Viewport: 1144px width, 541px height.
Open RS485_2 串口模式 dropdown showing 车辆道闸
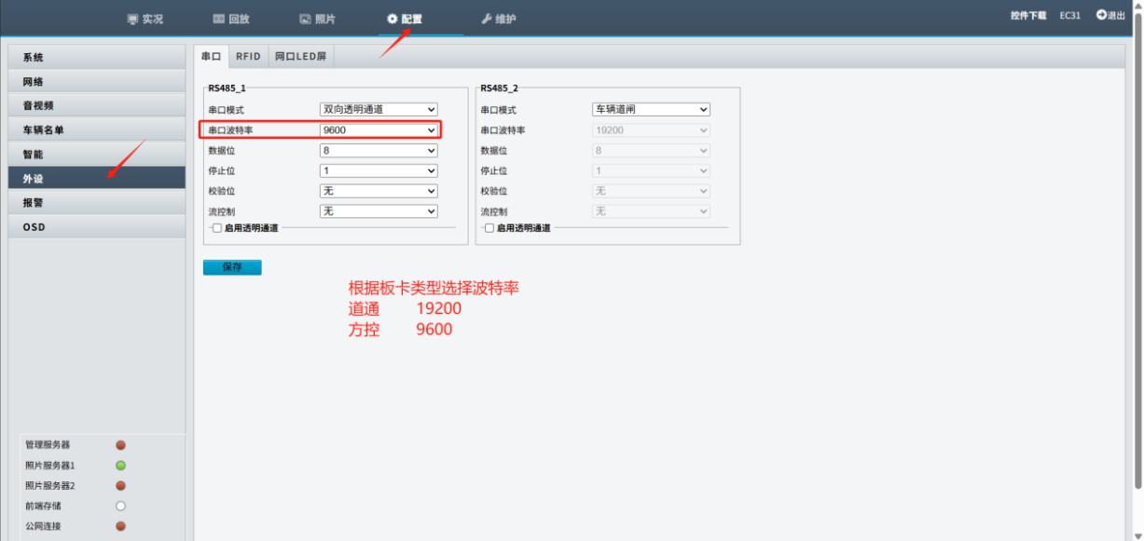pos(651,110)
